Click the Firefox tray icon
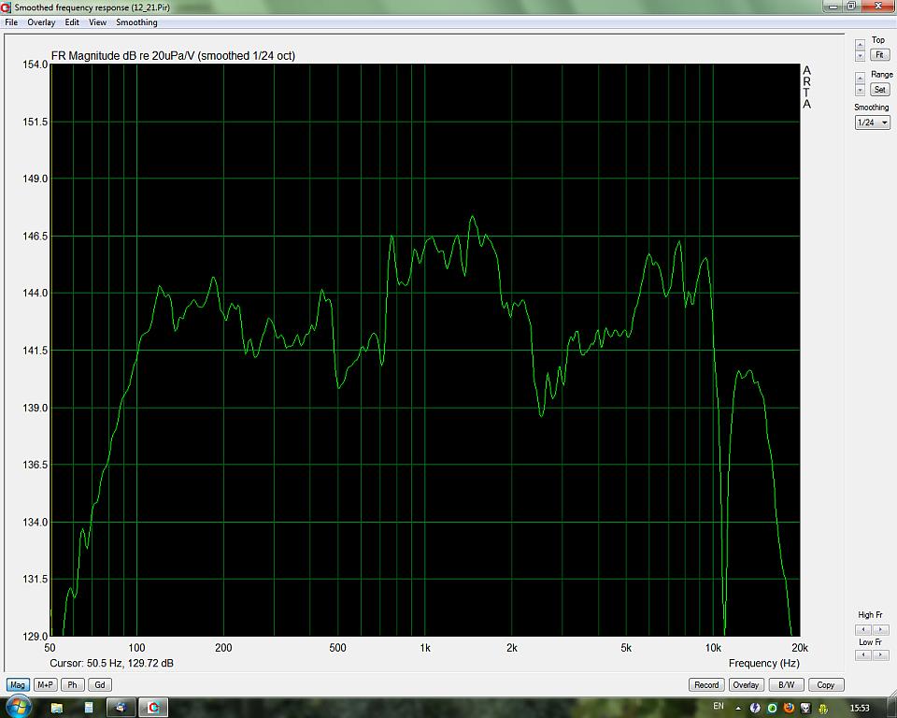Image resolution: width=897 pixels, height=718 pixels. tap(789, 708)
